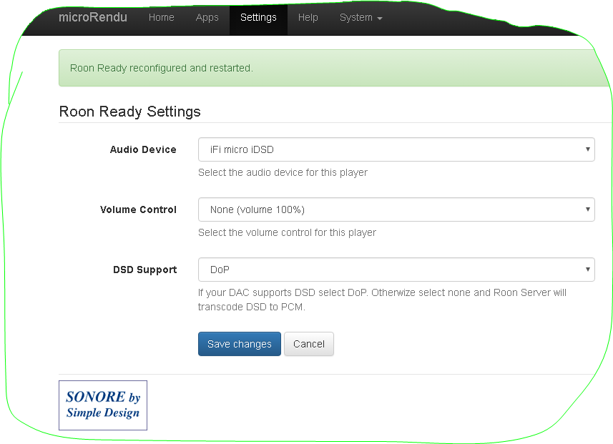Image resolution: width=613 pixels, height=444 pixels.
Task: Click the microRendu brand link
Action: [x=93, y=18]
